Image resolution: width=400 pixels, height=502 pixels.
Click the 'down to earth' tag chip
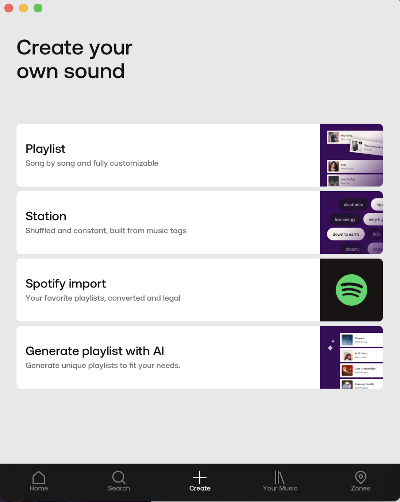(346, 234)
